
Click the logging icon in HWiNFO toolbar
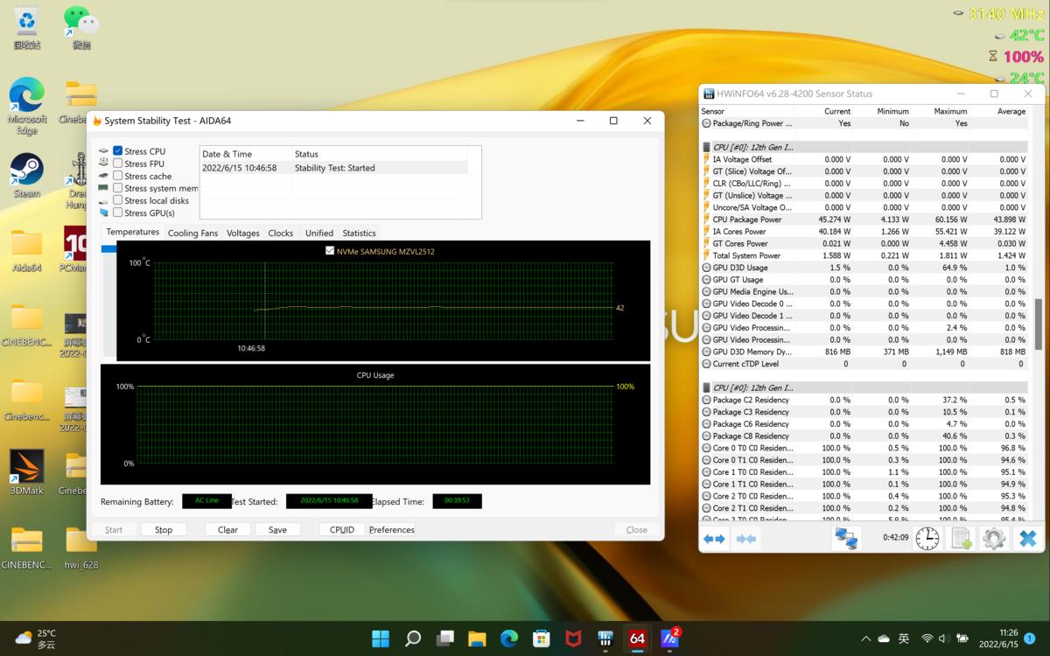pyautogui.click(x=961, y=538)
